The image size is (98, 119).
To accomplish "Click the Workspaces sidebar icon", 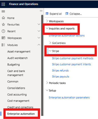I will point(3,38).
